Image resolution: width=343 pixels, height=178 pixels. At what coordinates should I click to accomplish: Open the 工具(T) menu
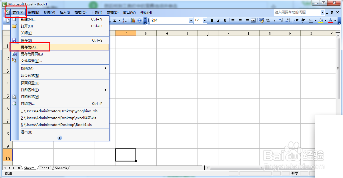pyautogui.click(x=97, y=13)
